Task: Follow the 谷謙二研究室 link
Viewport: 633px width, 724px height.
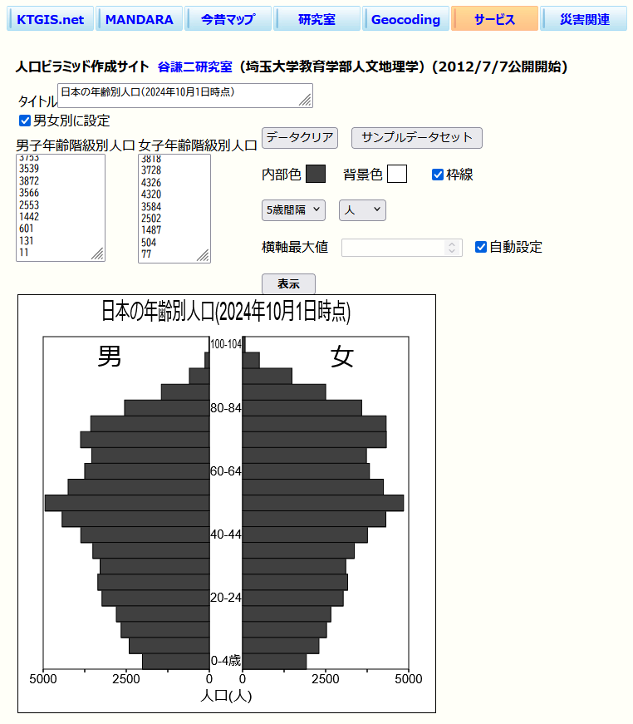Action: pyautogui.click(x=194, y=67)
